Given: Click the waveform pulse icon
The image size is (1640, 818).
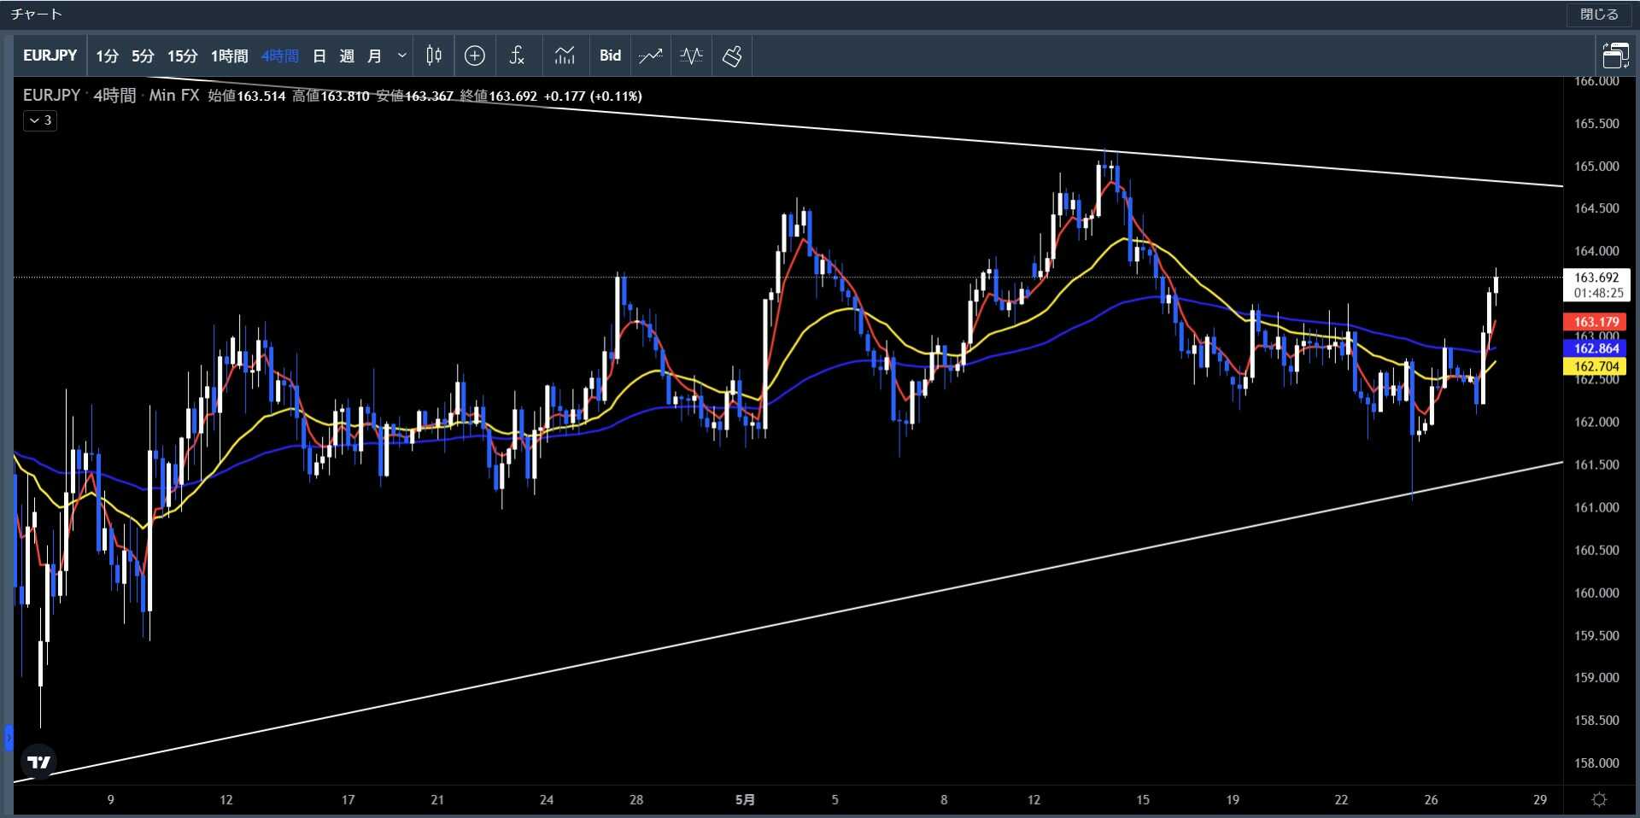Looking at the screenshot, I should click(691, 56).
